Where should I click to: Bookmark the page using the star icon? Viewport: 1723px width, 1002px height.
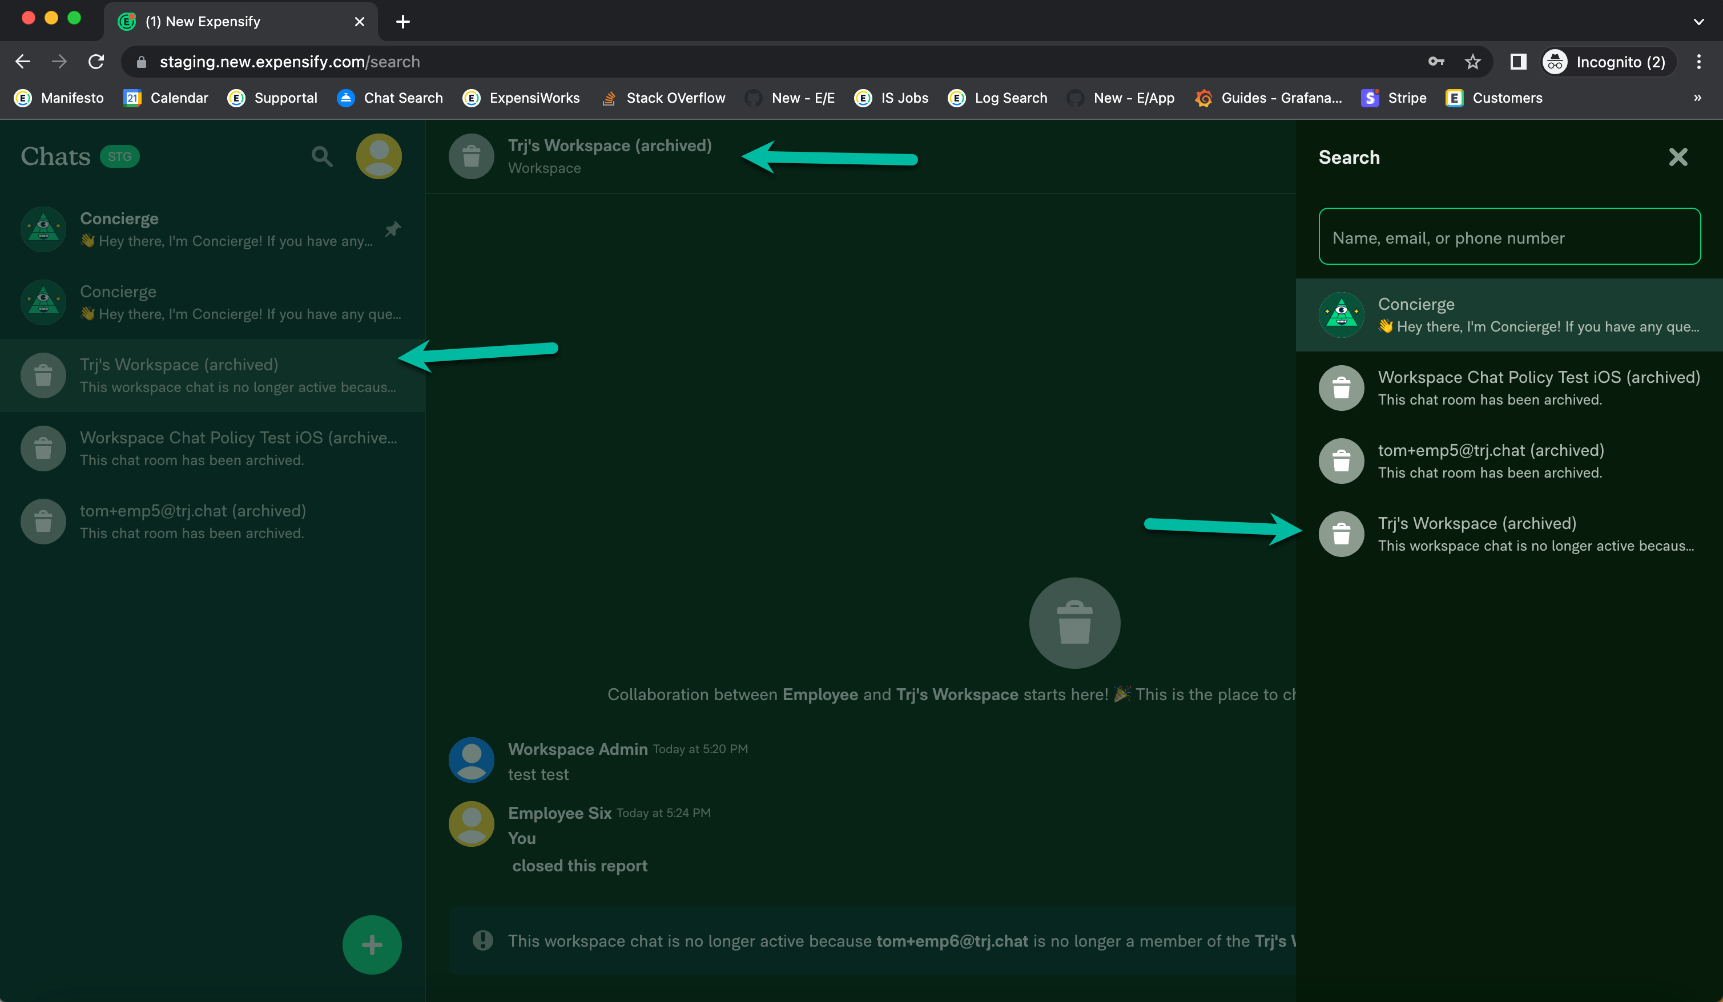point(1474,62)
